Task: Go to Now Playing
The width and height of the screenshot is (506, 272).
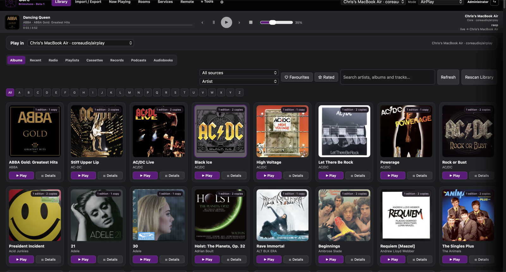Action: [120, 2]
